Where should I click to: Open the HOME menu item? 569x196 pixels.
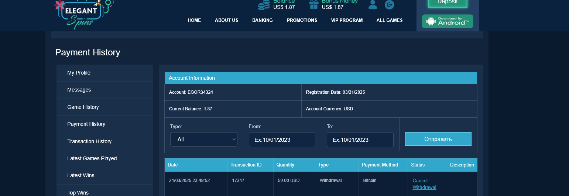click(x=194, y=20)
